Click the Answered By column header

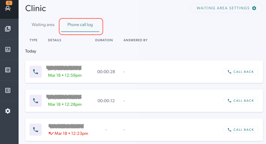point(135,40)
